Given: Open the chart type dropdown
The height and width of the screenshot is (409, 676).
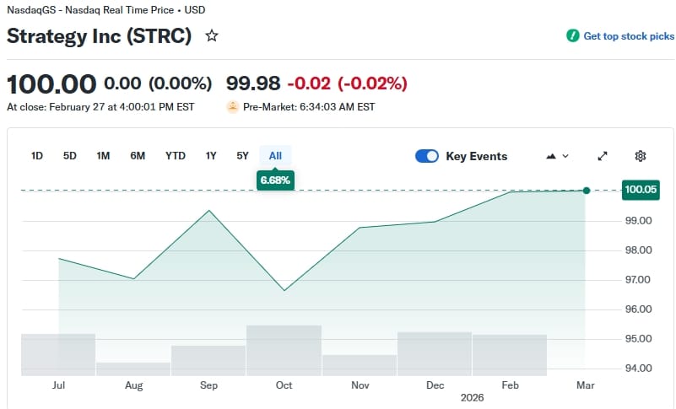Looking at the screenshot, I should coord(558,156).
